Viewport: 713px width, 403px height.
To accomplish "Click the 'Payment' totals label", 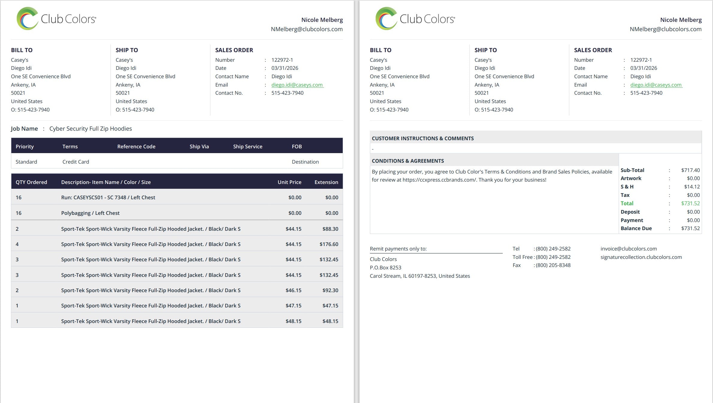I will click(632, 220).
